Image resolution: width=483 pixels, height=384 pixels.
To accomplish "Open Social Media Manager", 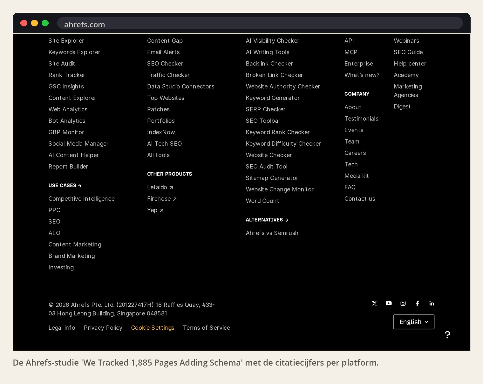I will 78,144.
